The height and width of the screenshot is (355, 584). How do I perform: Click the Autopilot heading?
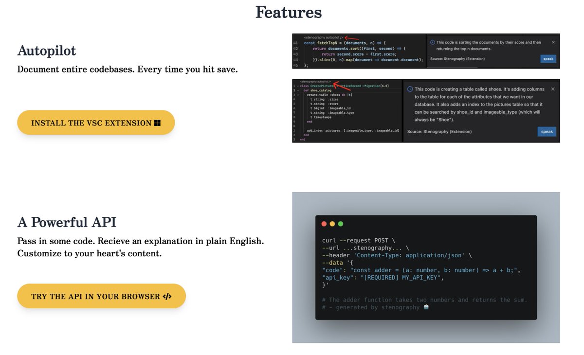[x=47, y=51]
